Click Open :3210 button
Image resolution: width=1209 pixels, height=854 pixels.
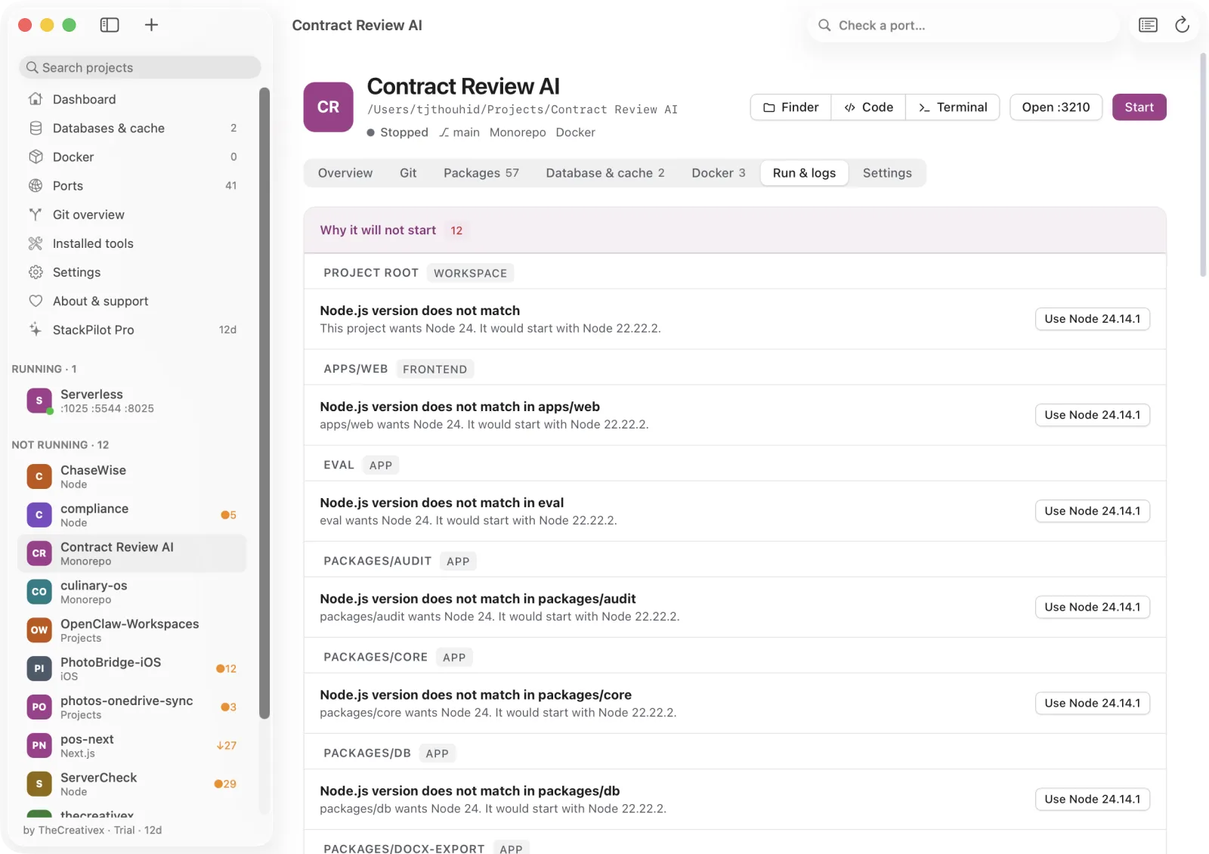tap(1056, 107)
